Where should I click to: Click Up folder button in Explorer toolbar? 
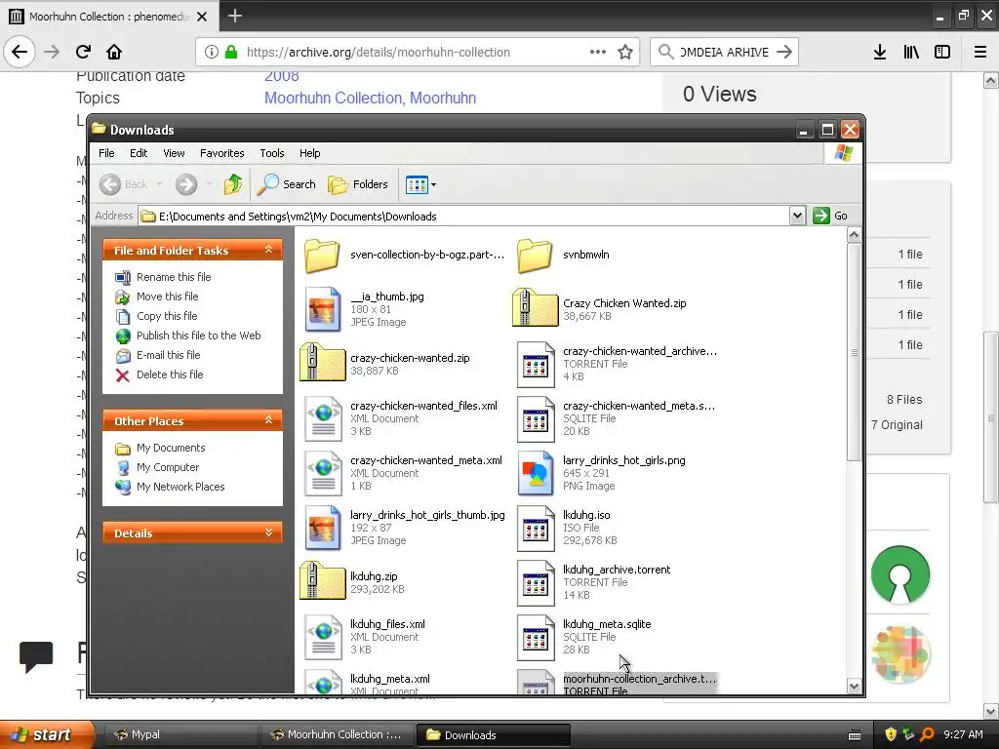(x=233, y=184)
